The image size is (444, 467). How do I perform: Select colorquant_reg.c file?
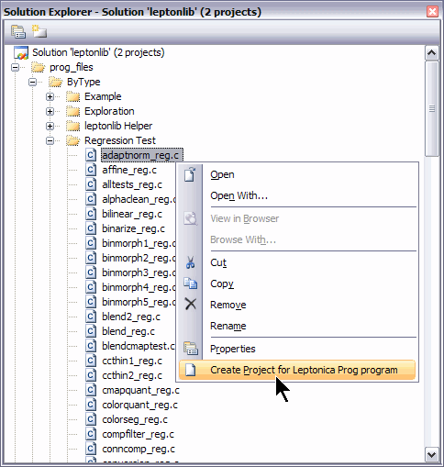point(139,405)
